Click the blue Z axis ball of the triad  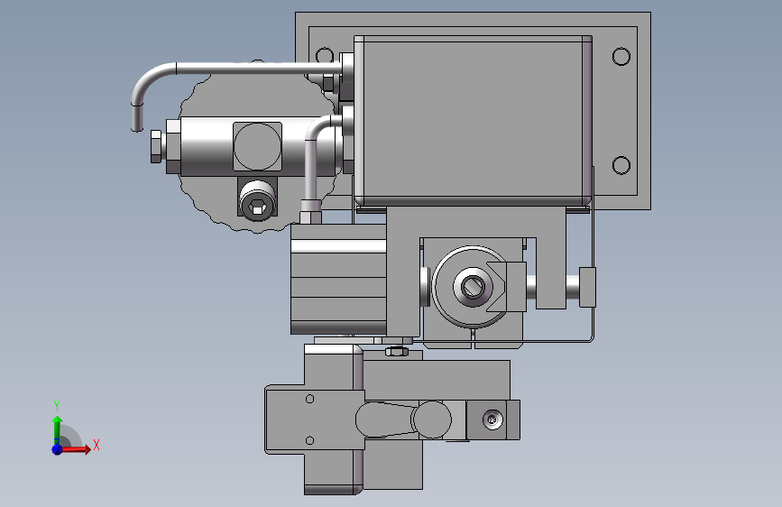[x=58, y=449]
